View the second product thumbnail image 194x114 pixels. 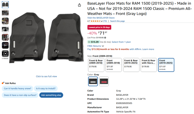point(5,13)
